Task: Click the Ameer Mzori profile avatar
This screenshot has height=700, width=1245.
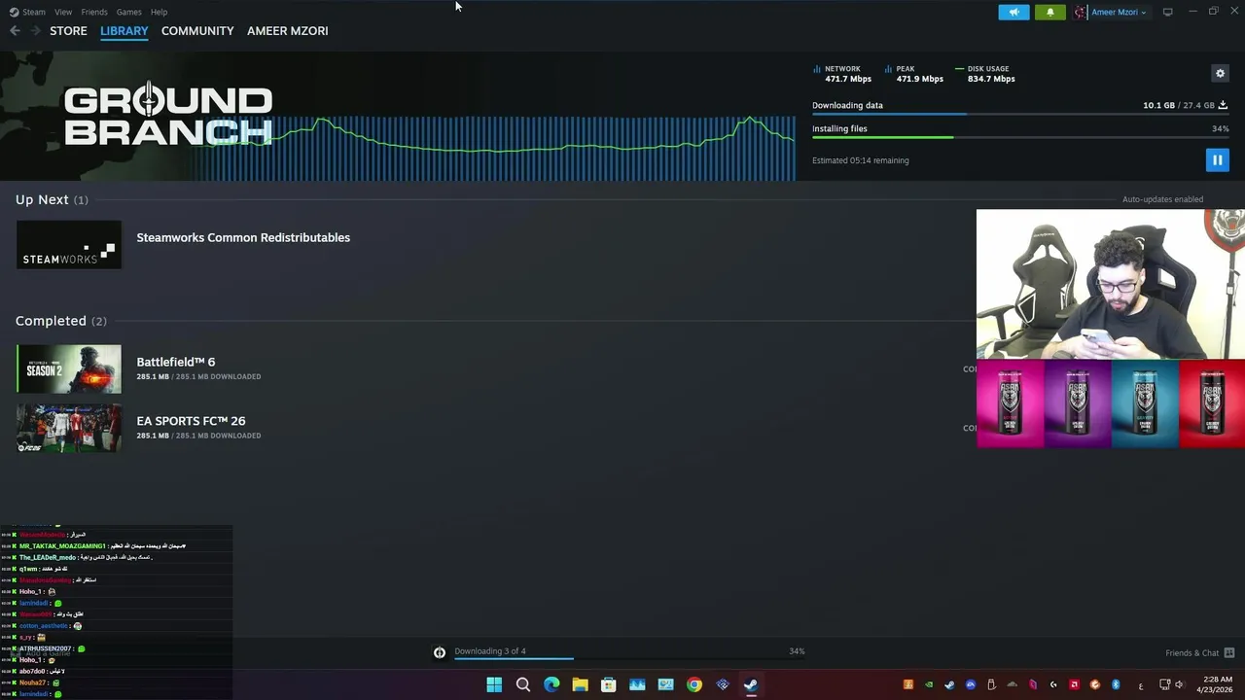Action: coord(1080,12)
